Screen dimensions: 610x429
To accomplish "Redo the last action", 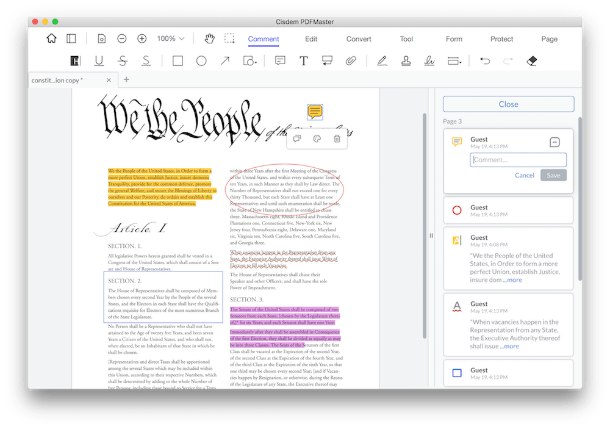I will [x=508, y=61].
